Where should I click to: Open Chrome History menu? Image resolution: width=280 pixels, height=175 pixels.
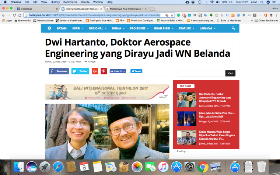coord(55,2)
